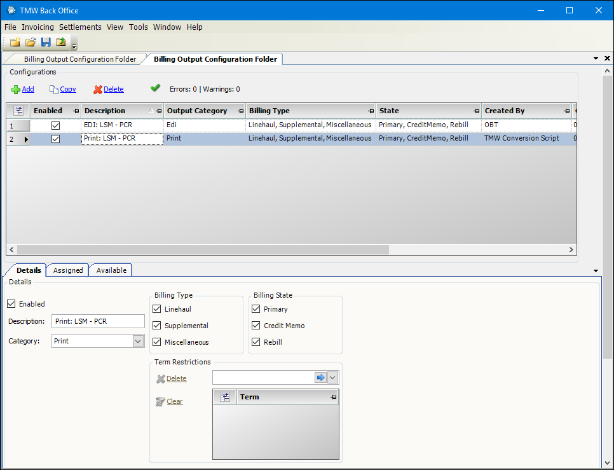This screenshot has height=470, width=614.
Task: Click the field chooser icon in the grid corner
Action: coord(18,110)
